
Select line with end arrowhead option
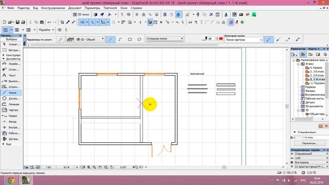[x=288, y=40]
